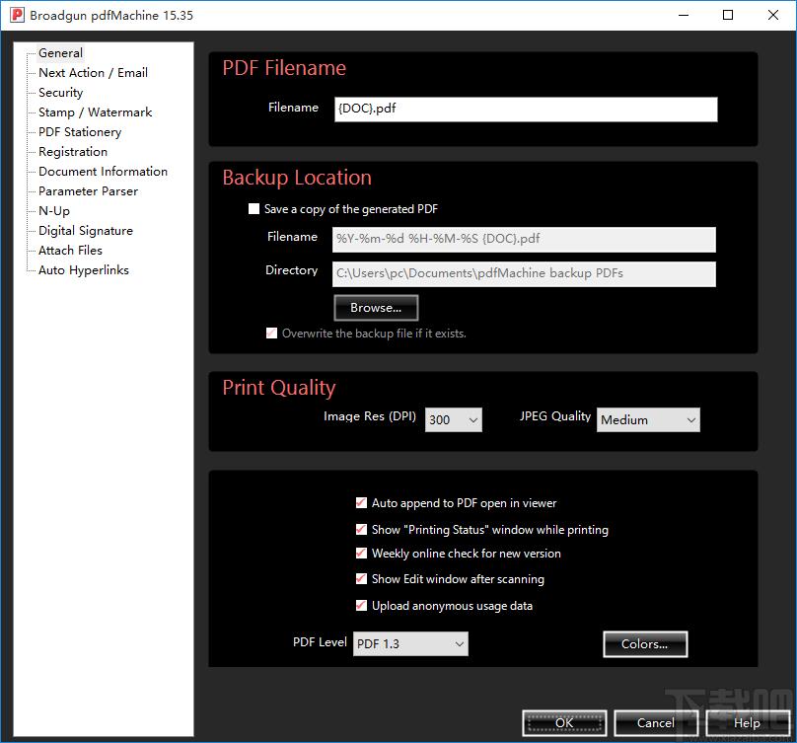
Task: Click the Browse... button
Action: [x=376, y=308]
